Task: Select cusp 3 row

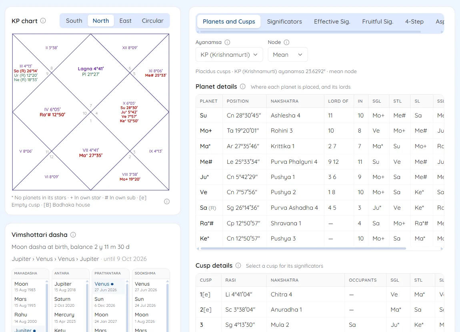Action: (x=320, y=325)
